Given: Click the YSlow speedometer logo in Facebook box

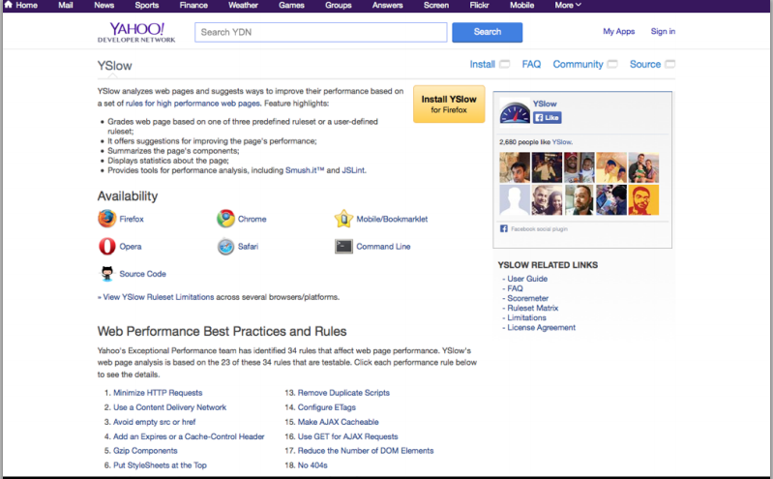Looking at the screenshot, I should click(x=515, y=112).
